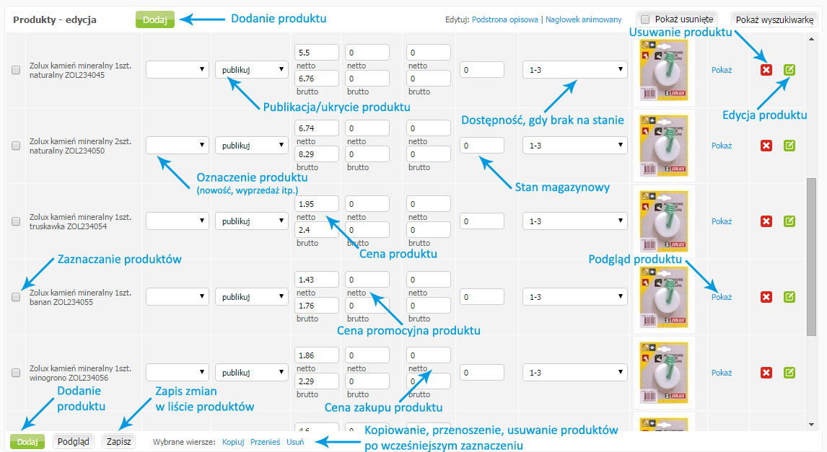Select checkbox for Zolux banan ZOL234055
Viewport: 827px width, 452px height.
pos(16,297)
